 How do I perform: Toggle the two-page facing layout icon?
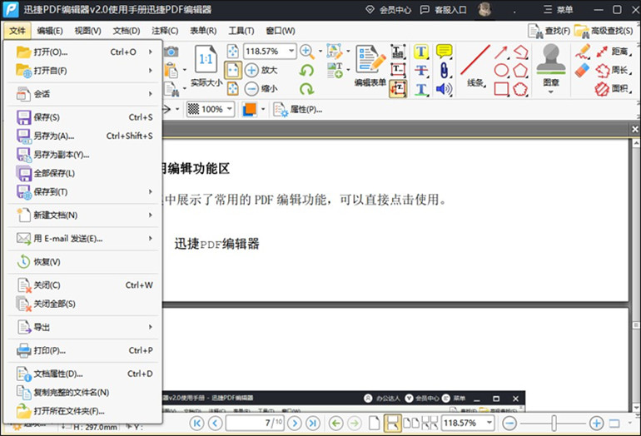(411, 423)
